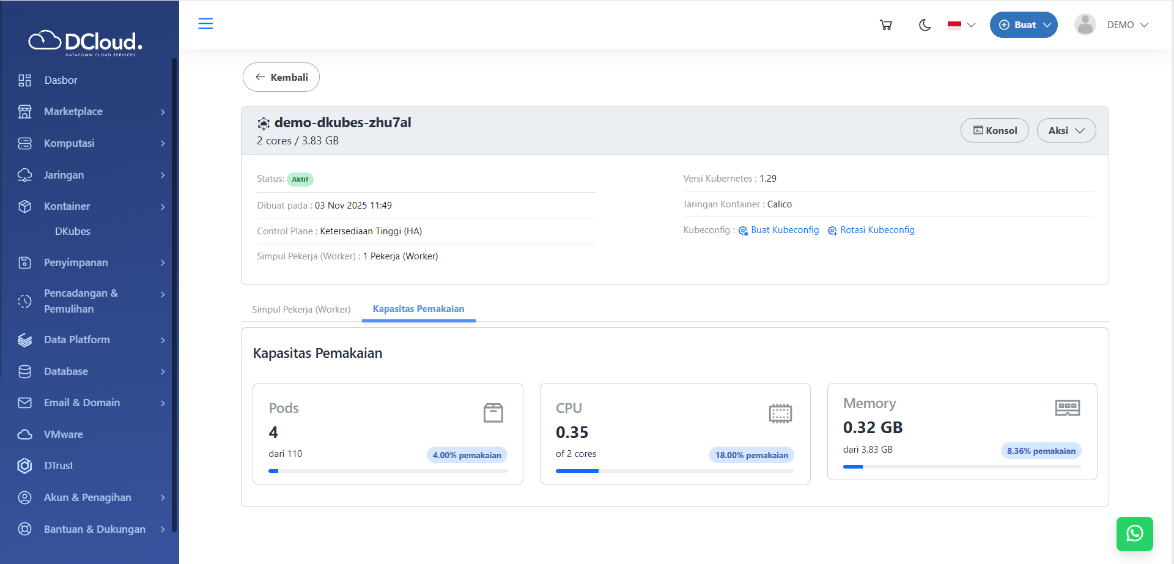The width and height of the screenshot is (1174, 564).
Task: Open the DTrust sidebar item
Action: 59,466
